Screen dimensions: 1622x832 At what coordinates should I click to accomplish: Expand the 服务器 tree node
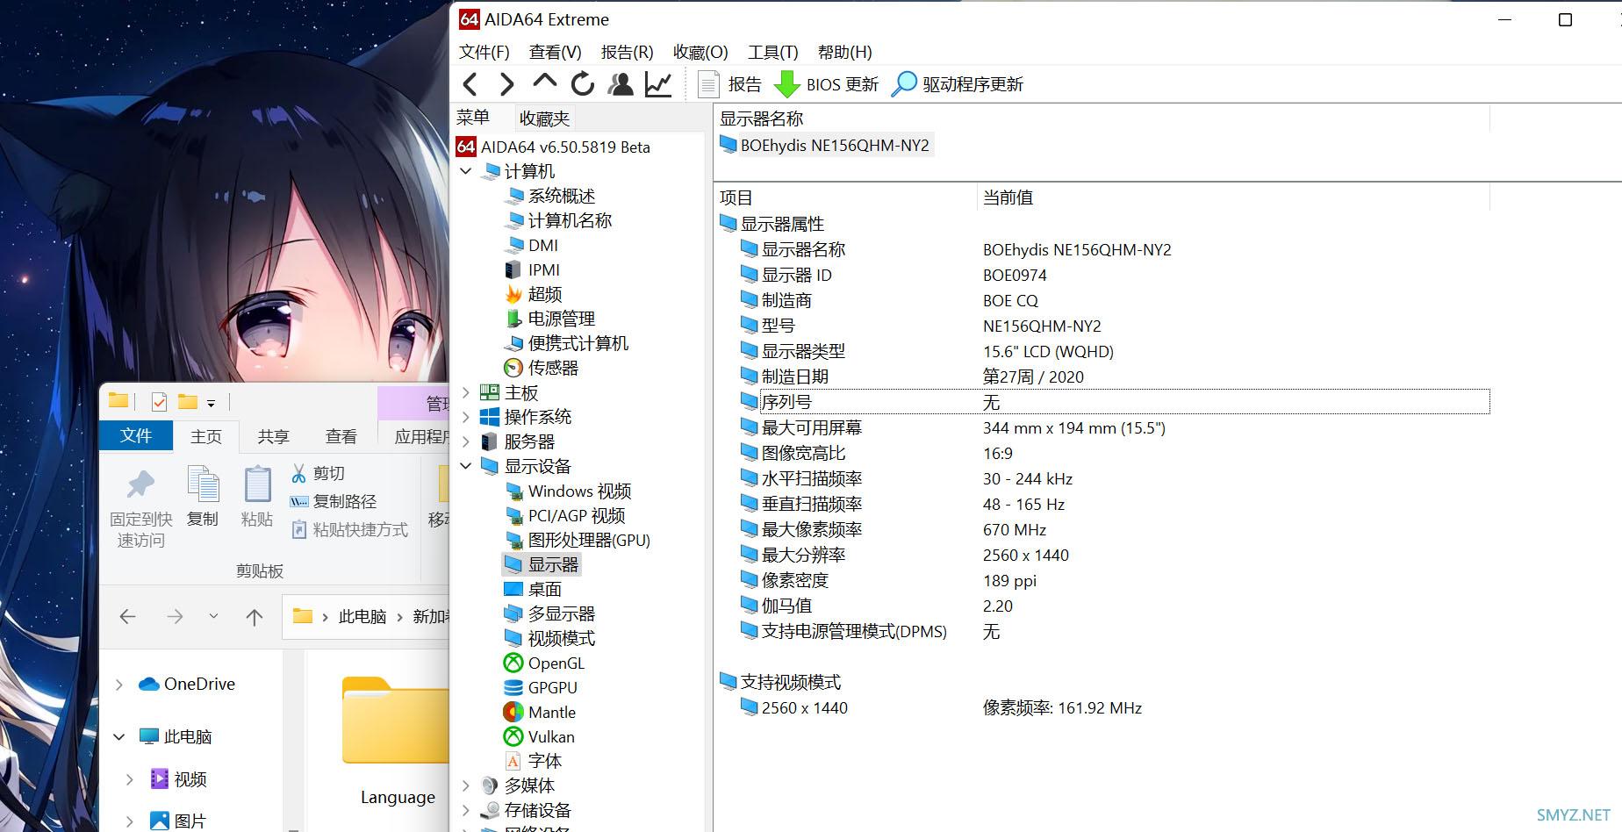pos(466,441)
